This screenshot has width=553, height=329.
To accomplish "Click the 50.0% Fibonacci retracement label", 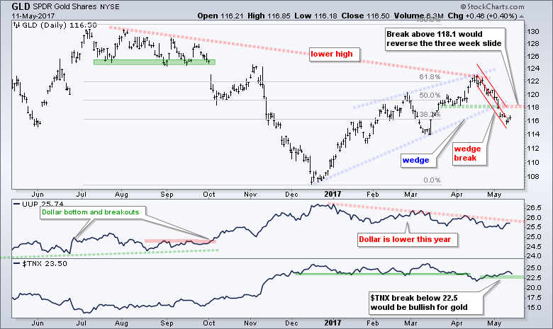I will [x=430, y=96].
